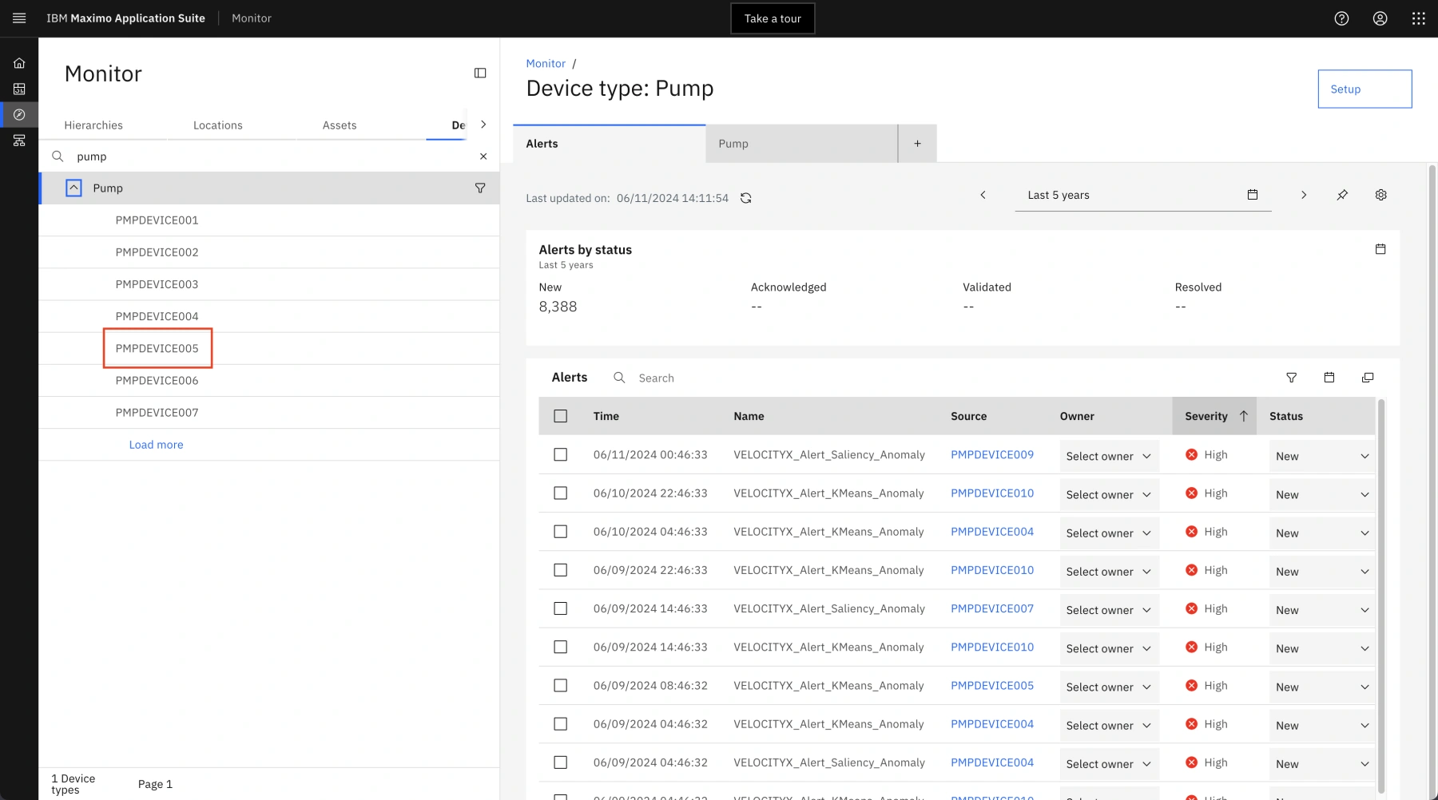
Task: Collapse the Pump device type tree node
Action: [73, 188]
